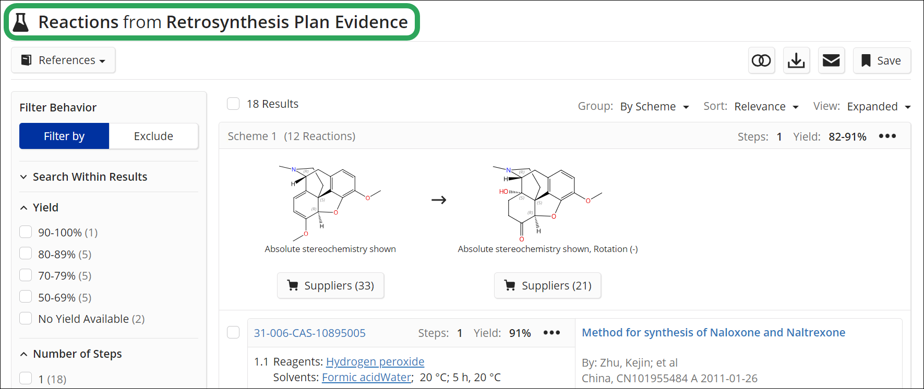Open reaction link 31-006-CAS-10895005

tap(309, 333)
